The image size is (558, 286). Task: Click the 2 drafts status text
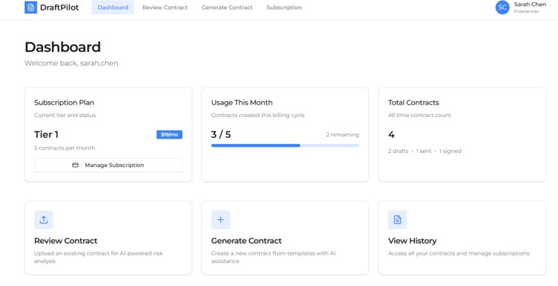[x=398, y=151]
